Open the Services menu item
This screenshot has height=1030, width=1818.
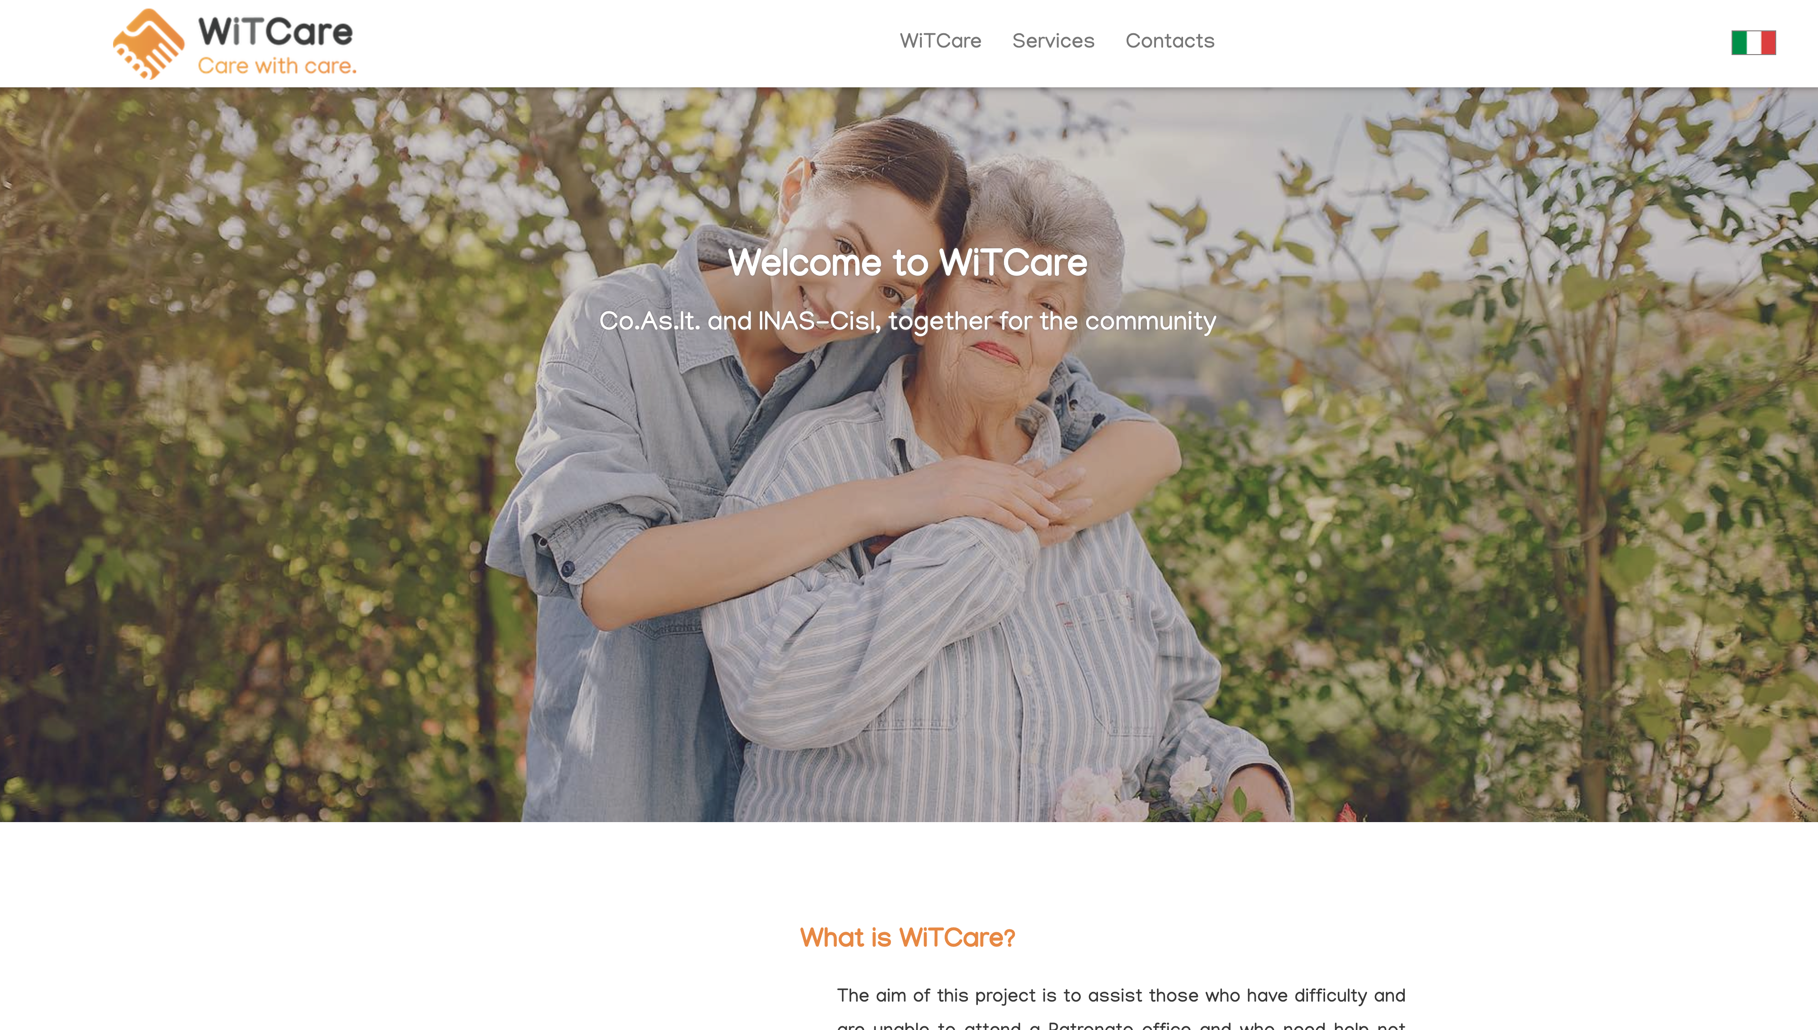(x=1053, y=41)
